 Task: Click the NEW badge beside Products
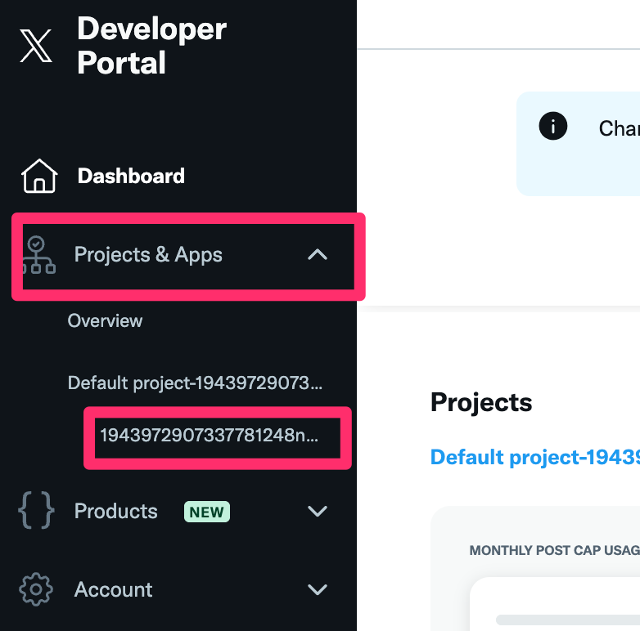click(207, 512)
